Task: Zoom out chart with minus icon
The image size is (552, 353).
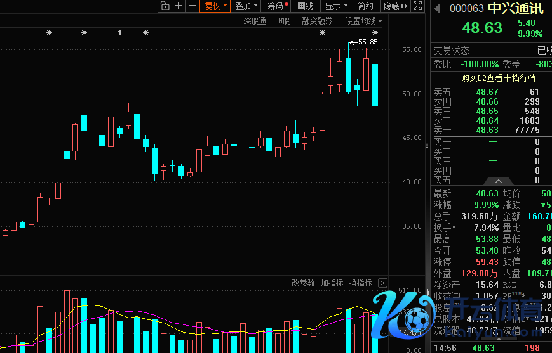Action: click(192, 6)
